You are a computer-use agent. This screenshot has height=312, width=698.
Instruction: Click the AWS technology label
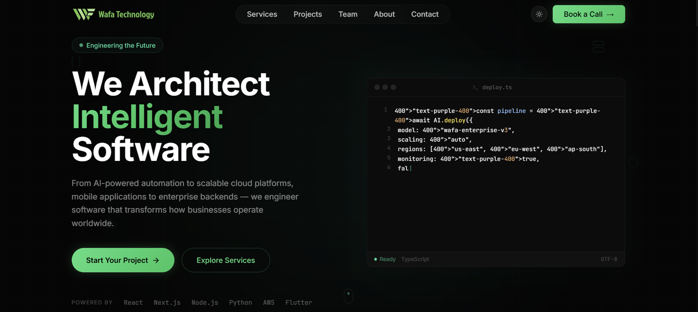coord(269,303)
